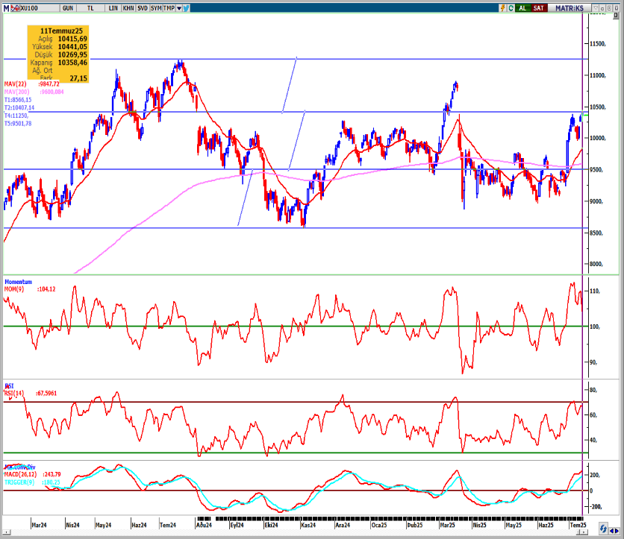Click the Matriks M logo icon
Screen dimensions: 624x539
click(x=7, y=8)
